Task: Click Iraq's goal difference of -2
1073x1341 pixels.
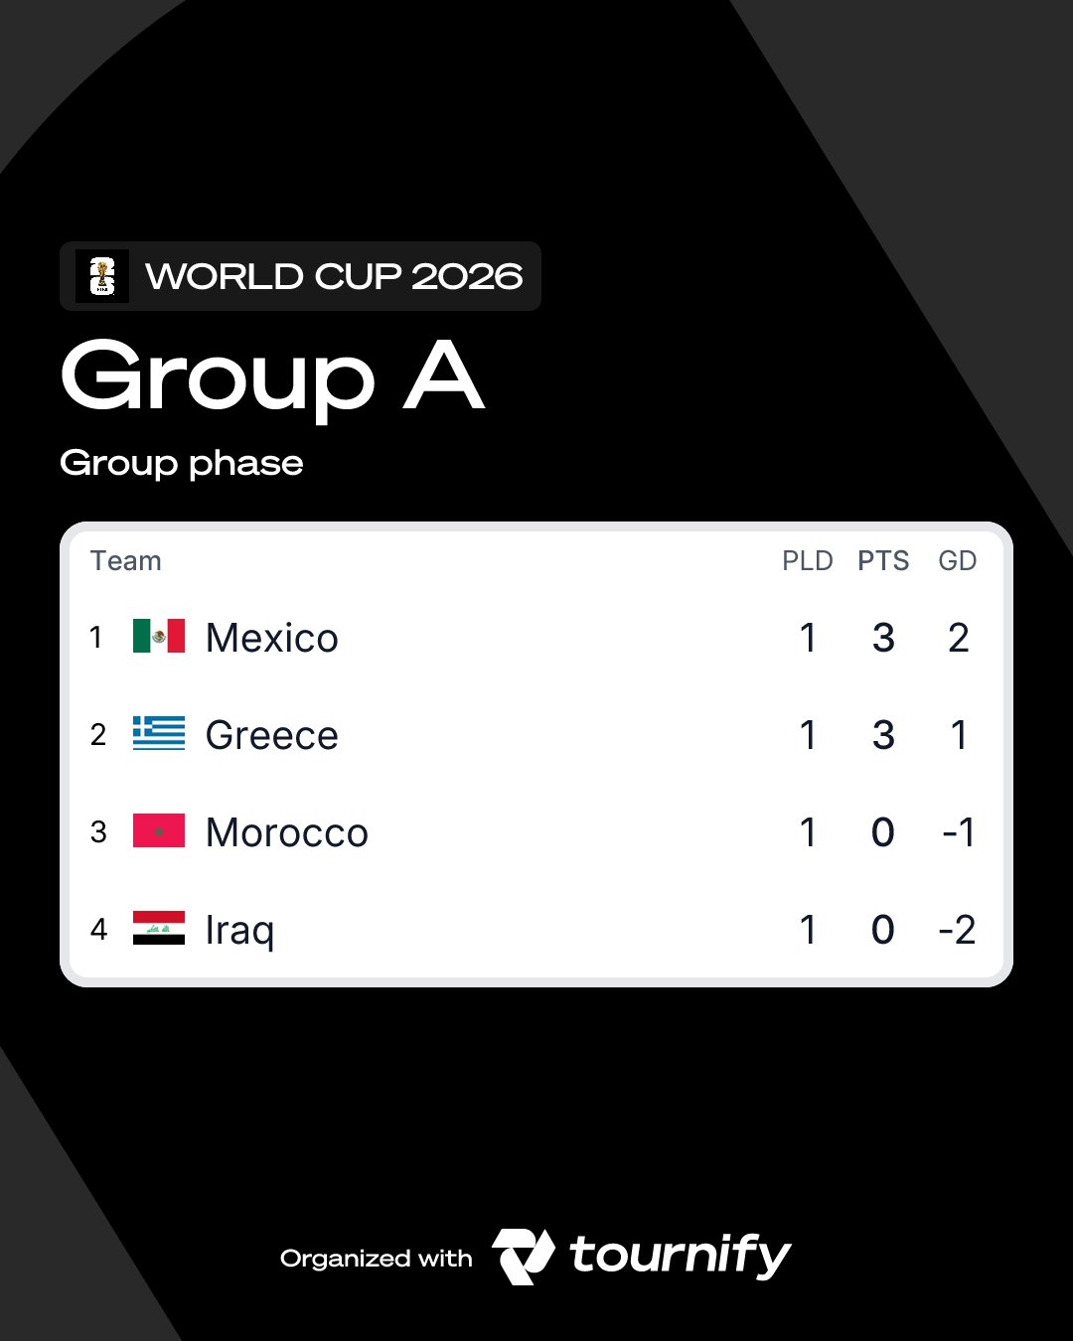Action: tap(958, 930)
